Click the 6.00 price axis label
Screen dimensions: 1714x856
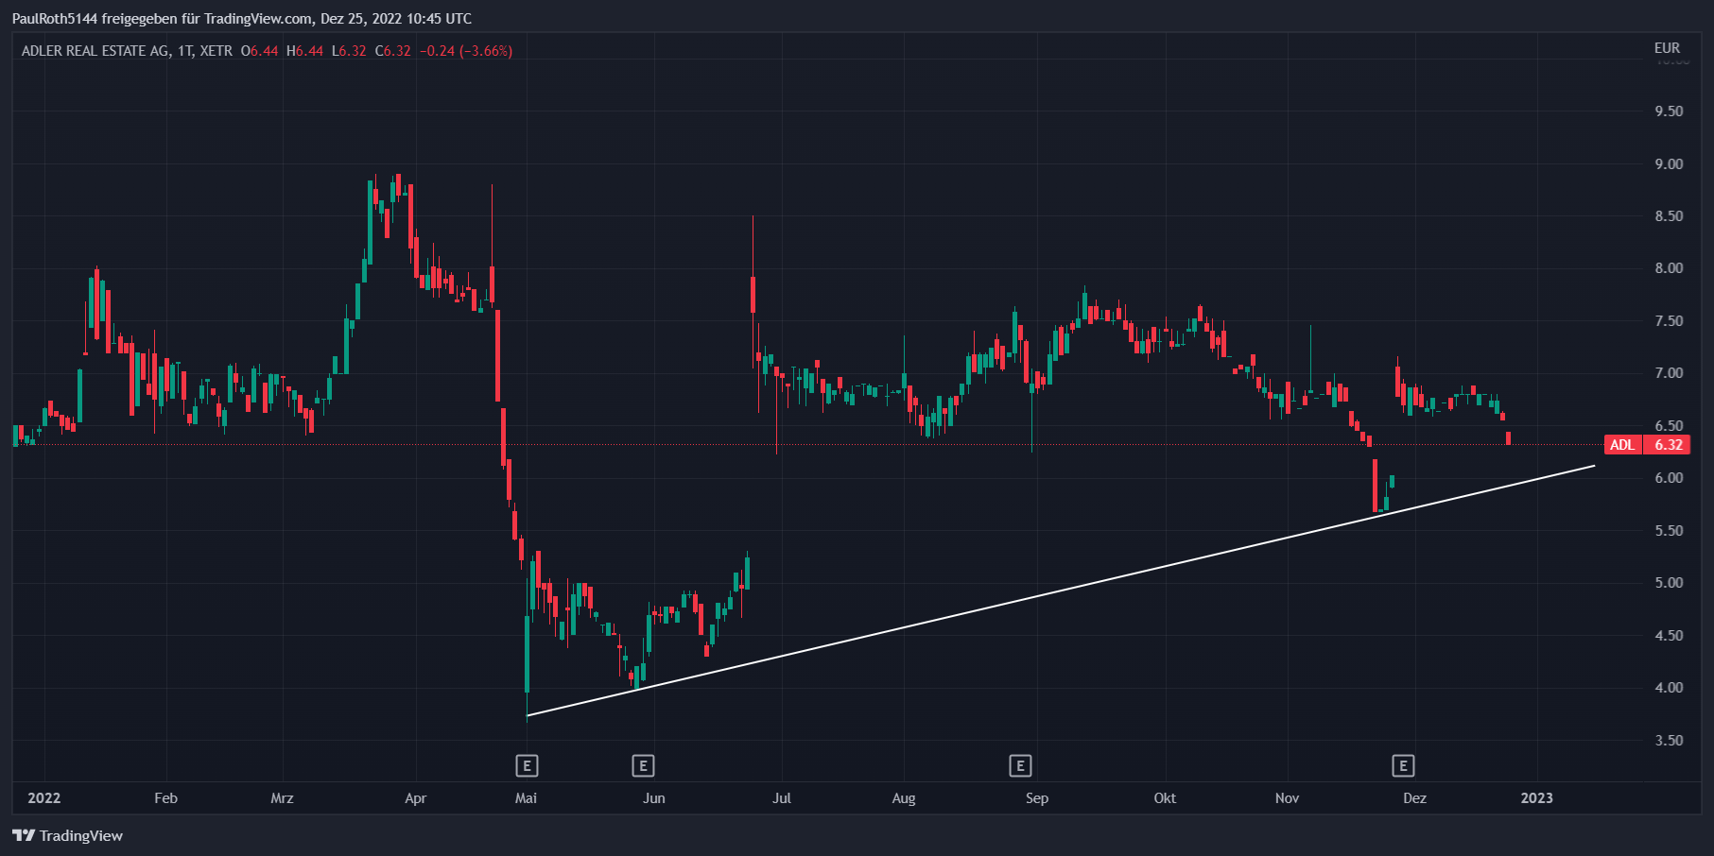pos(1669,478)
